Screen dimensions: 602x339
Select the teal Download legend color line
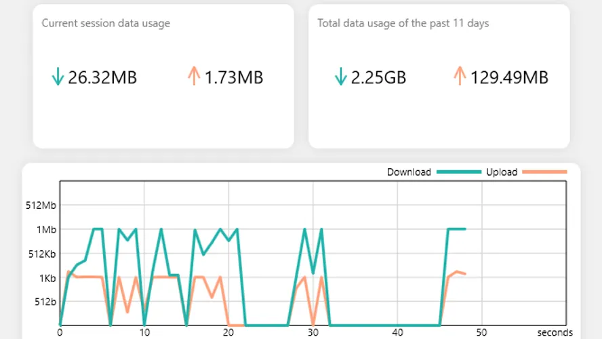coord(458,172)
